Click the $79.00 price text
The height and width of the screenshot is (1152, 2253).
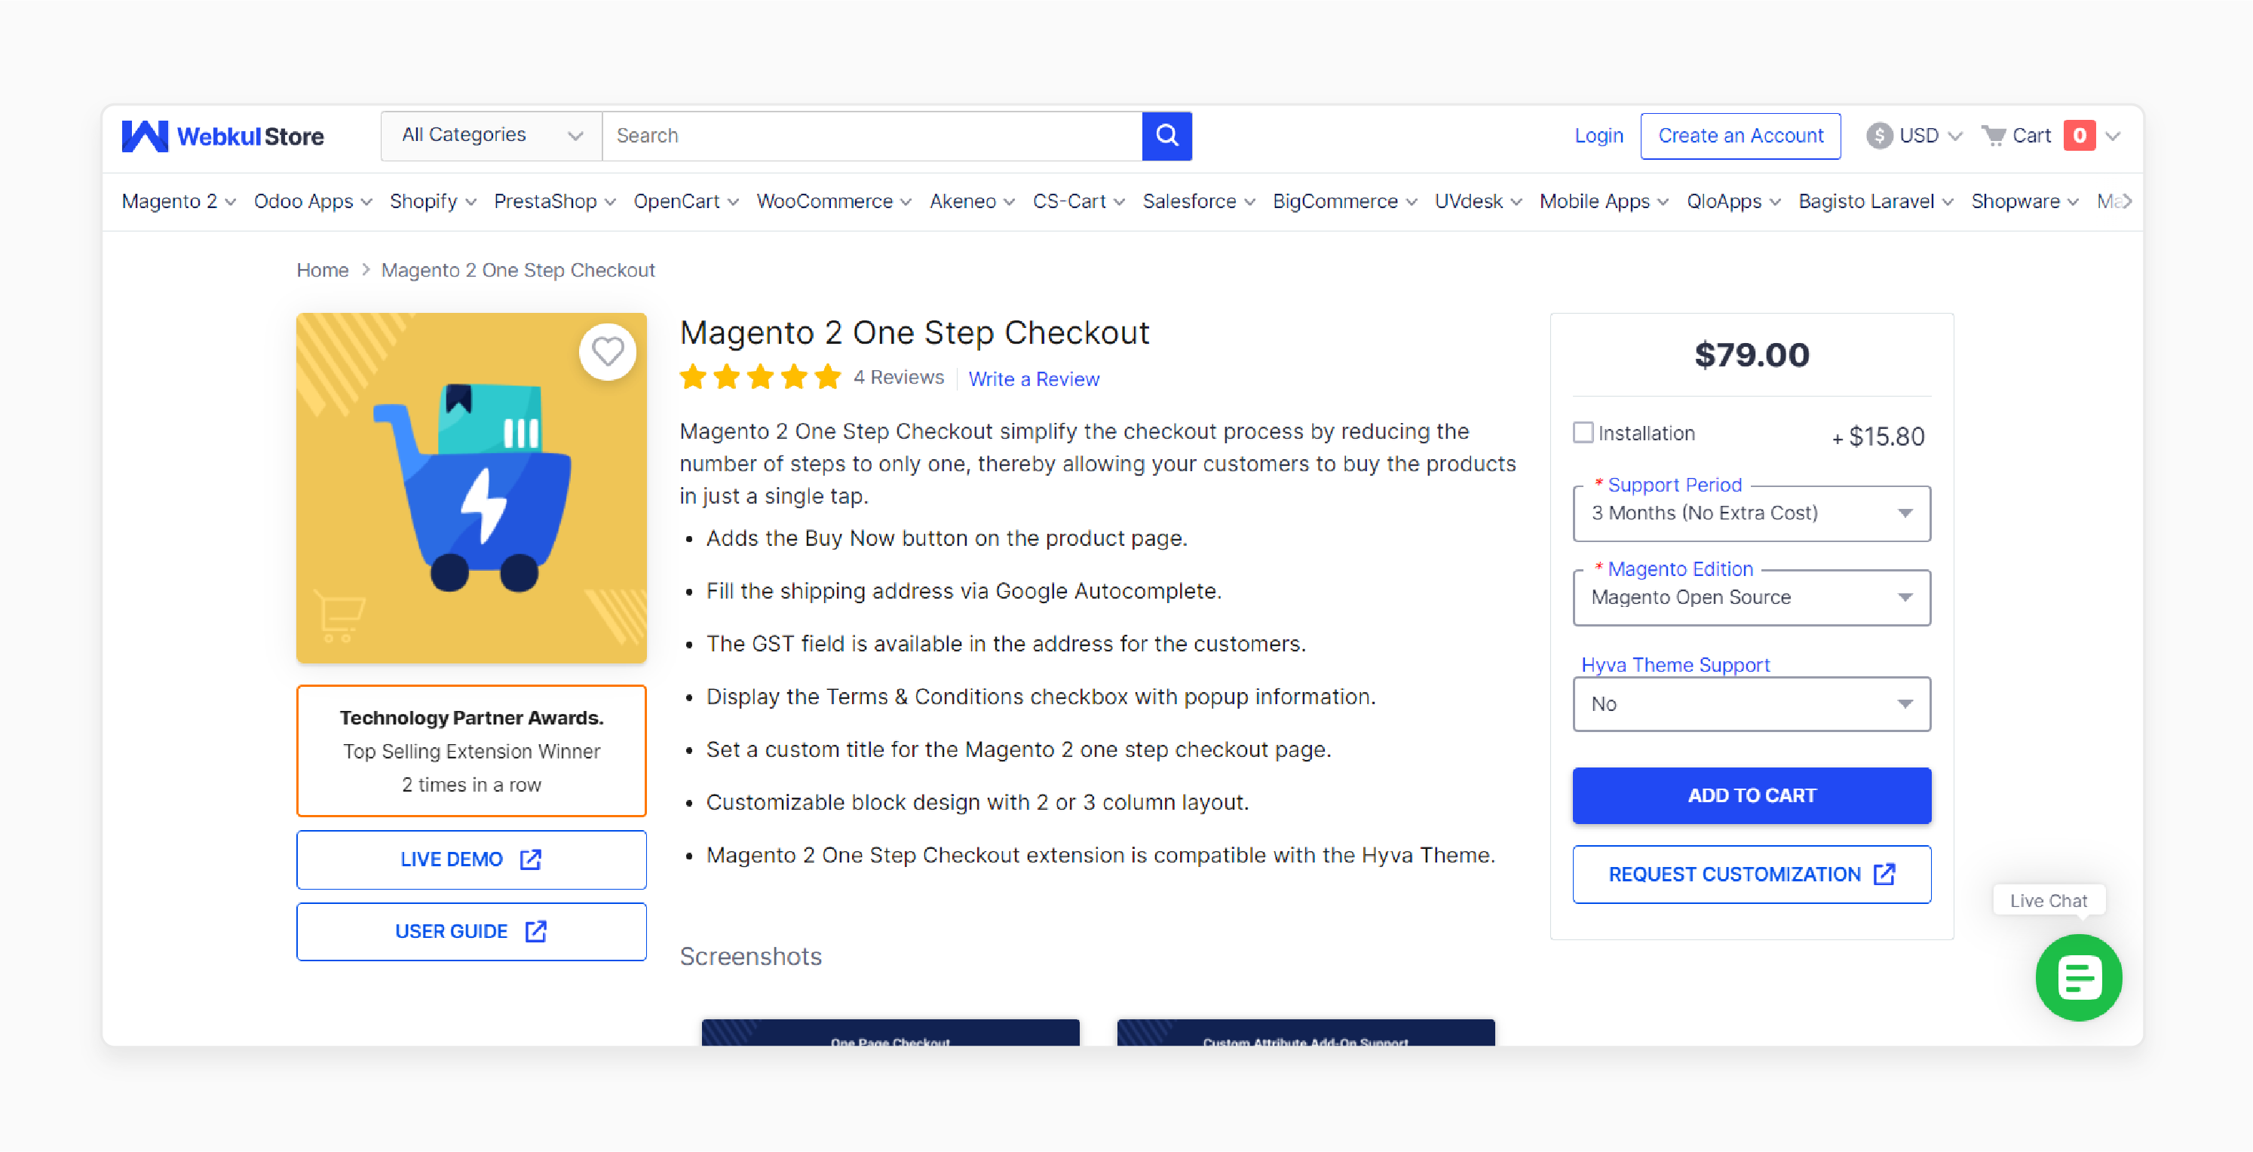coord(1751,354)
